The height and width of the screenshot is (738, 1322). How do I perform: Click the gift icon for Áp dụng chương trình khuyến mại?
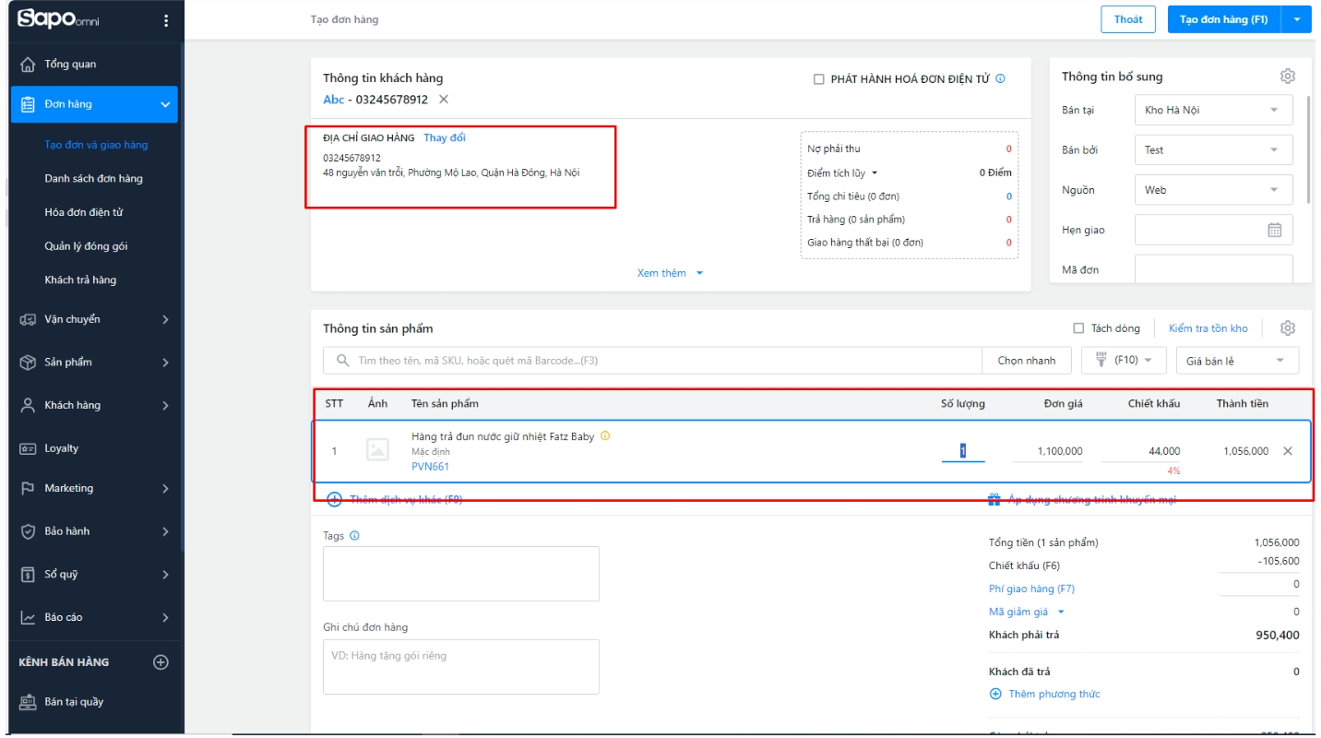click(x=994, y=500)
